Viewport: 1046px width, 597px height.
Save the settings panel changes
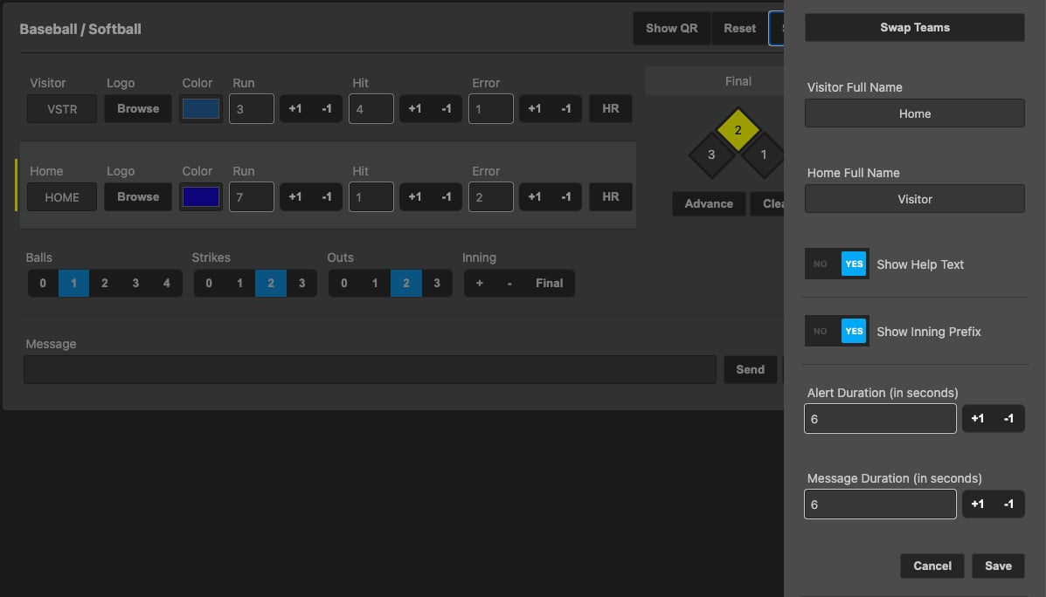[998, 566]
